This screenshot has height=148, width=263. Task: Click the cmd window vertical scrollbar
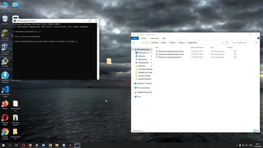tap(98, 51)
